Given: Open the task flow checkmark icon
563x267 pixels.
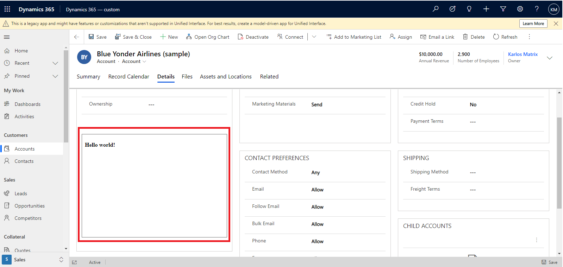Looking at the screenshot, I should click(452, 9).
